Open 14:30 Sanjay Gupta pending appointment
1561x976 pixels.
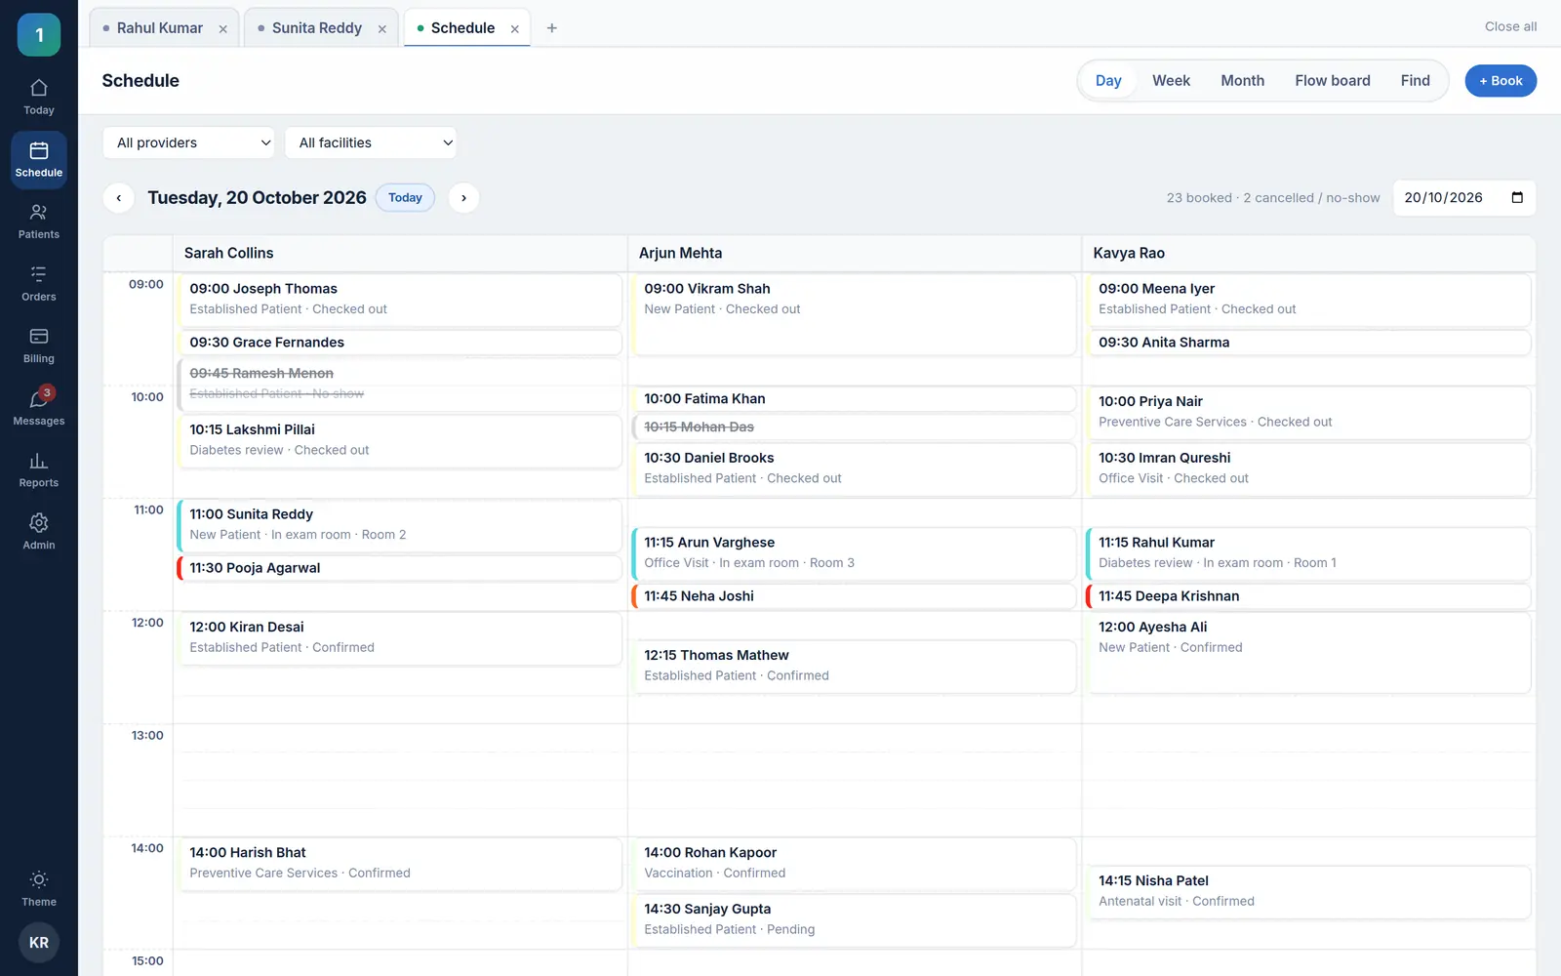click(x=854, y=920)
